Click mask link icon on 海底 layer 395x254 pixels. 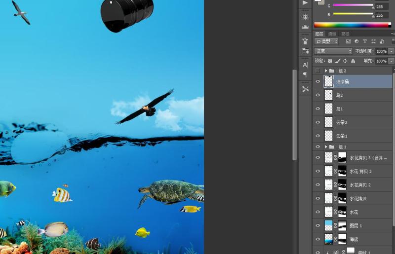click(335, 239)
